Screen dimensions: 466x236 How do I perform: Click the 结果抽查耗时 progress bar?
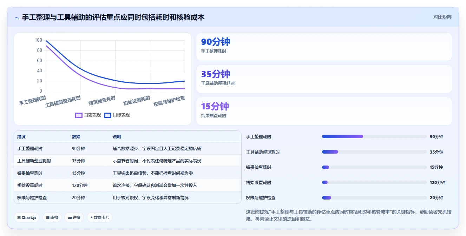(374, 167)
